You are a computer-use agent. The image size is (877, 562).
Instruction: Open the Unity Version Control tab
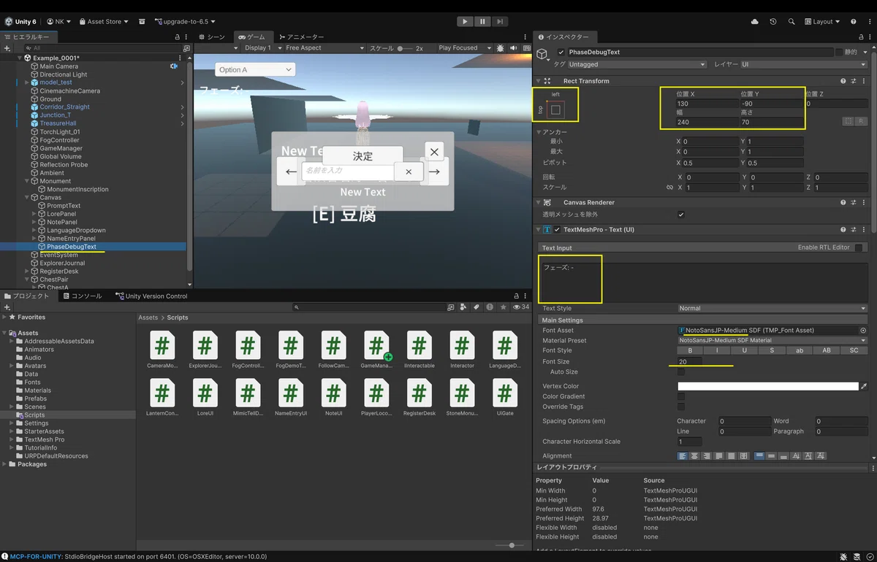pyautogui.click(x=151, y=296)
